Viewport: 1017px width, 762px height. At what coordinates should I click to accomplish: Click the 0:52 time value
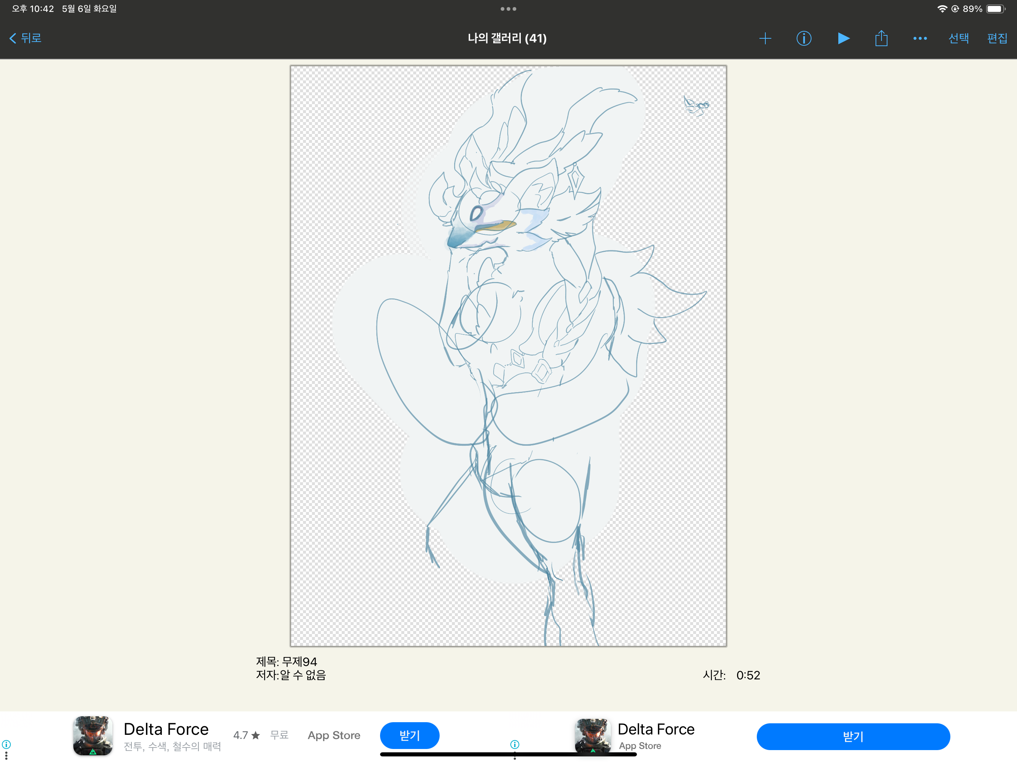(748, 675)
